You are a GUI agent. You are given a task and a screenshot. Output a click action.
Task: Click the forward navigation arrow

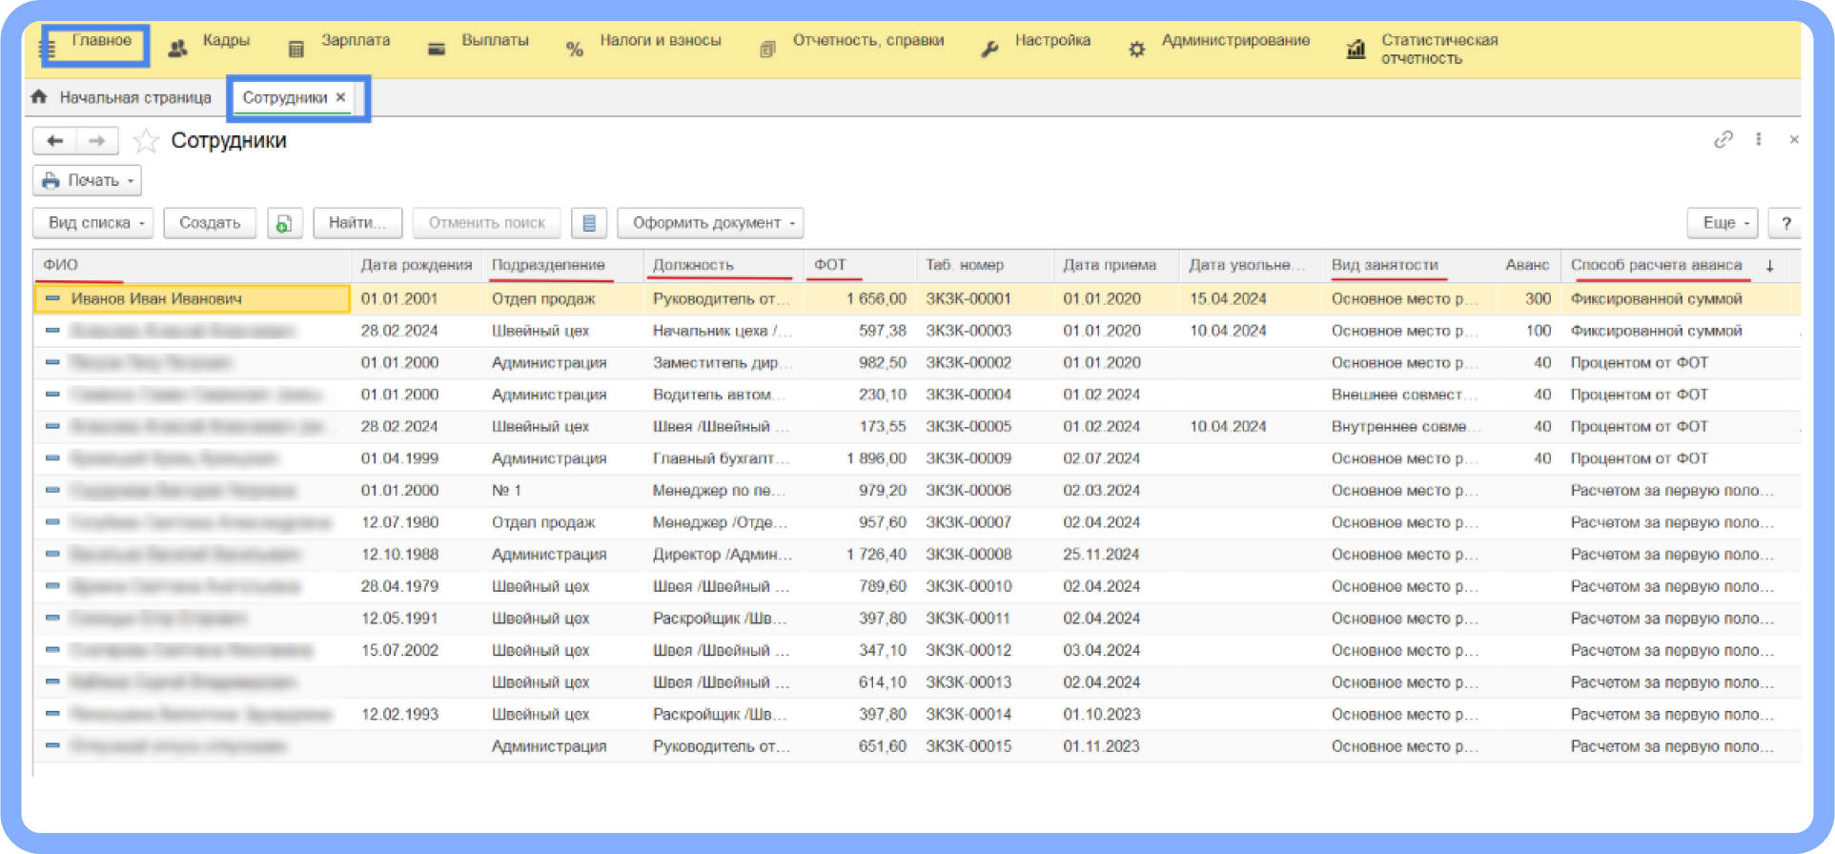click(97, 141)
